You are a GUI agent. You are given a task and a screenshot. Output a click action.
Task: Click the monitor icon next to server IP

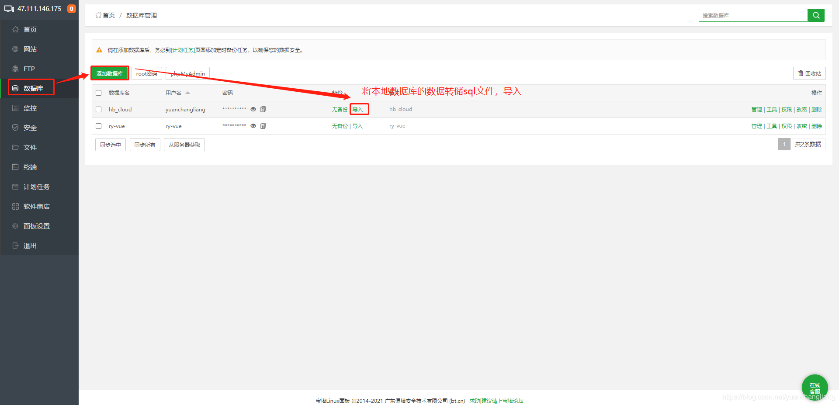(9, 9)
